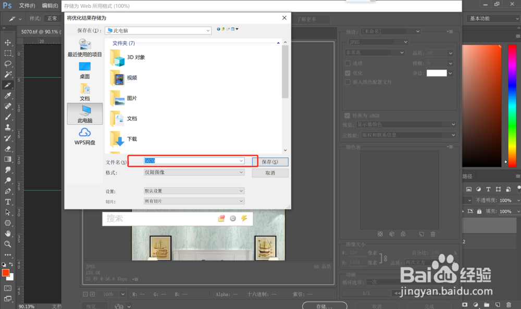The image size is (521, 309).
Task: Select the History Brush tool
Action: [8, 138]
